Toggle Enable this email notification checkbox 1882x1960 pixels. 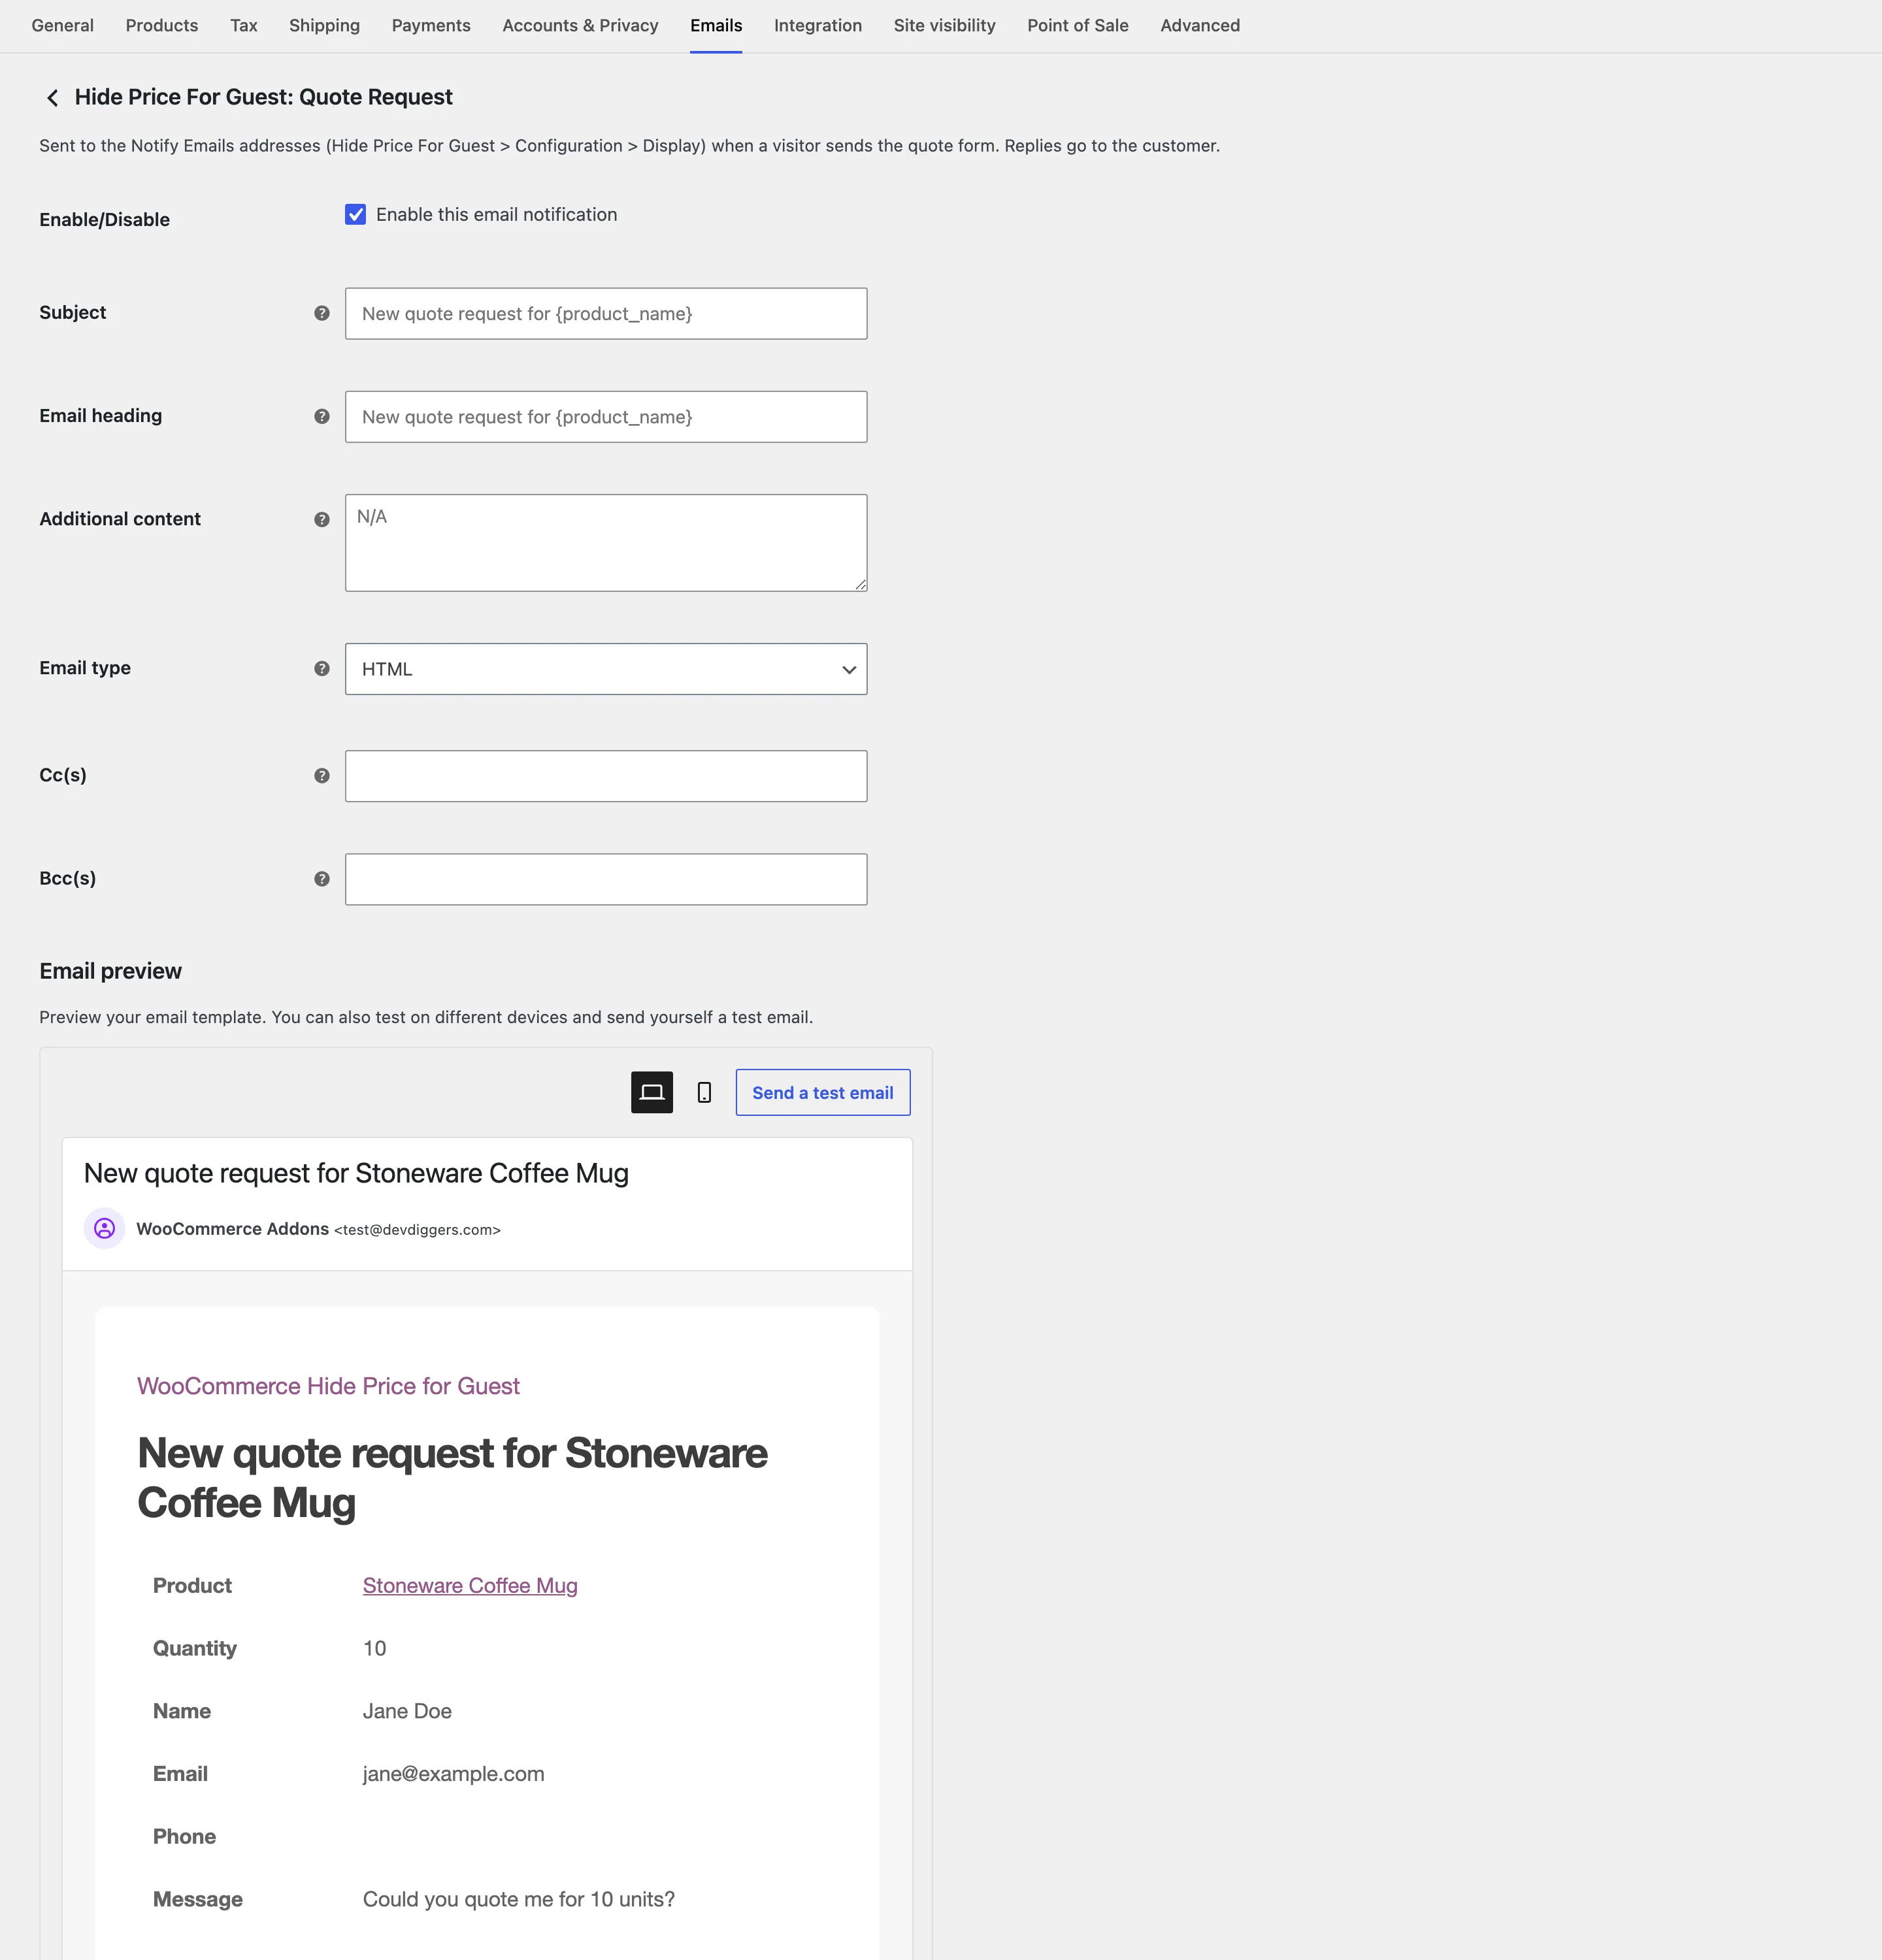click(356, 214)
